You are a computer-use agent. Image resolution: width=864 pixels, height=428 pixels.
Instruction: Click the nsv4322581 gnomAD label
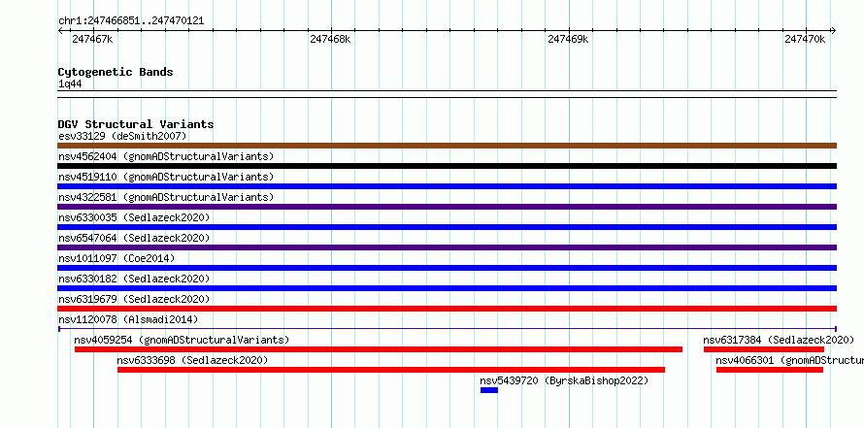(x=166, y=197)
